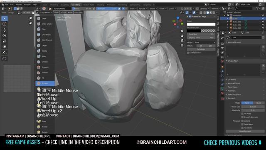Click the Voxel Remesh button

coord(245,132)
